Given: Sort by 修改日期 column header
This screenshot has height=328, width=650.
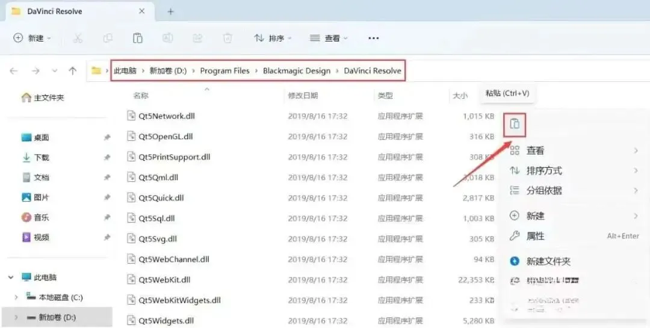Looking at the screenshot, I should (303, 95).
